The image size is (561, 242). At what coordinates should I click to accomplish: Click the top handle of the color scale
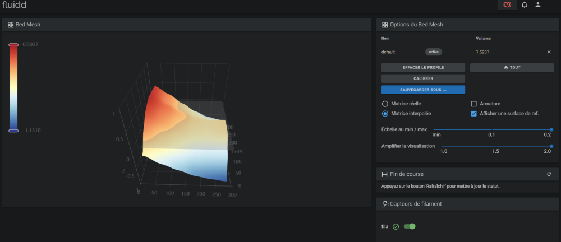13,45
